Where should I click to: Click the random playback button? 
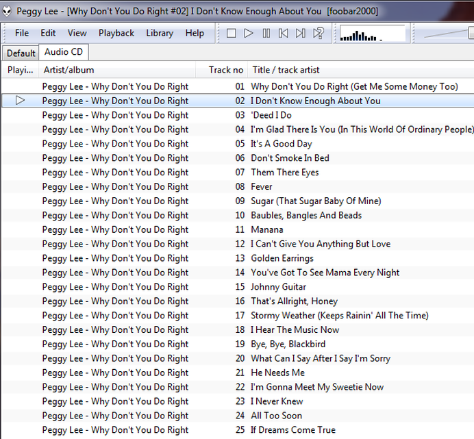point(319,34)
